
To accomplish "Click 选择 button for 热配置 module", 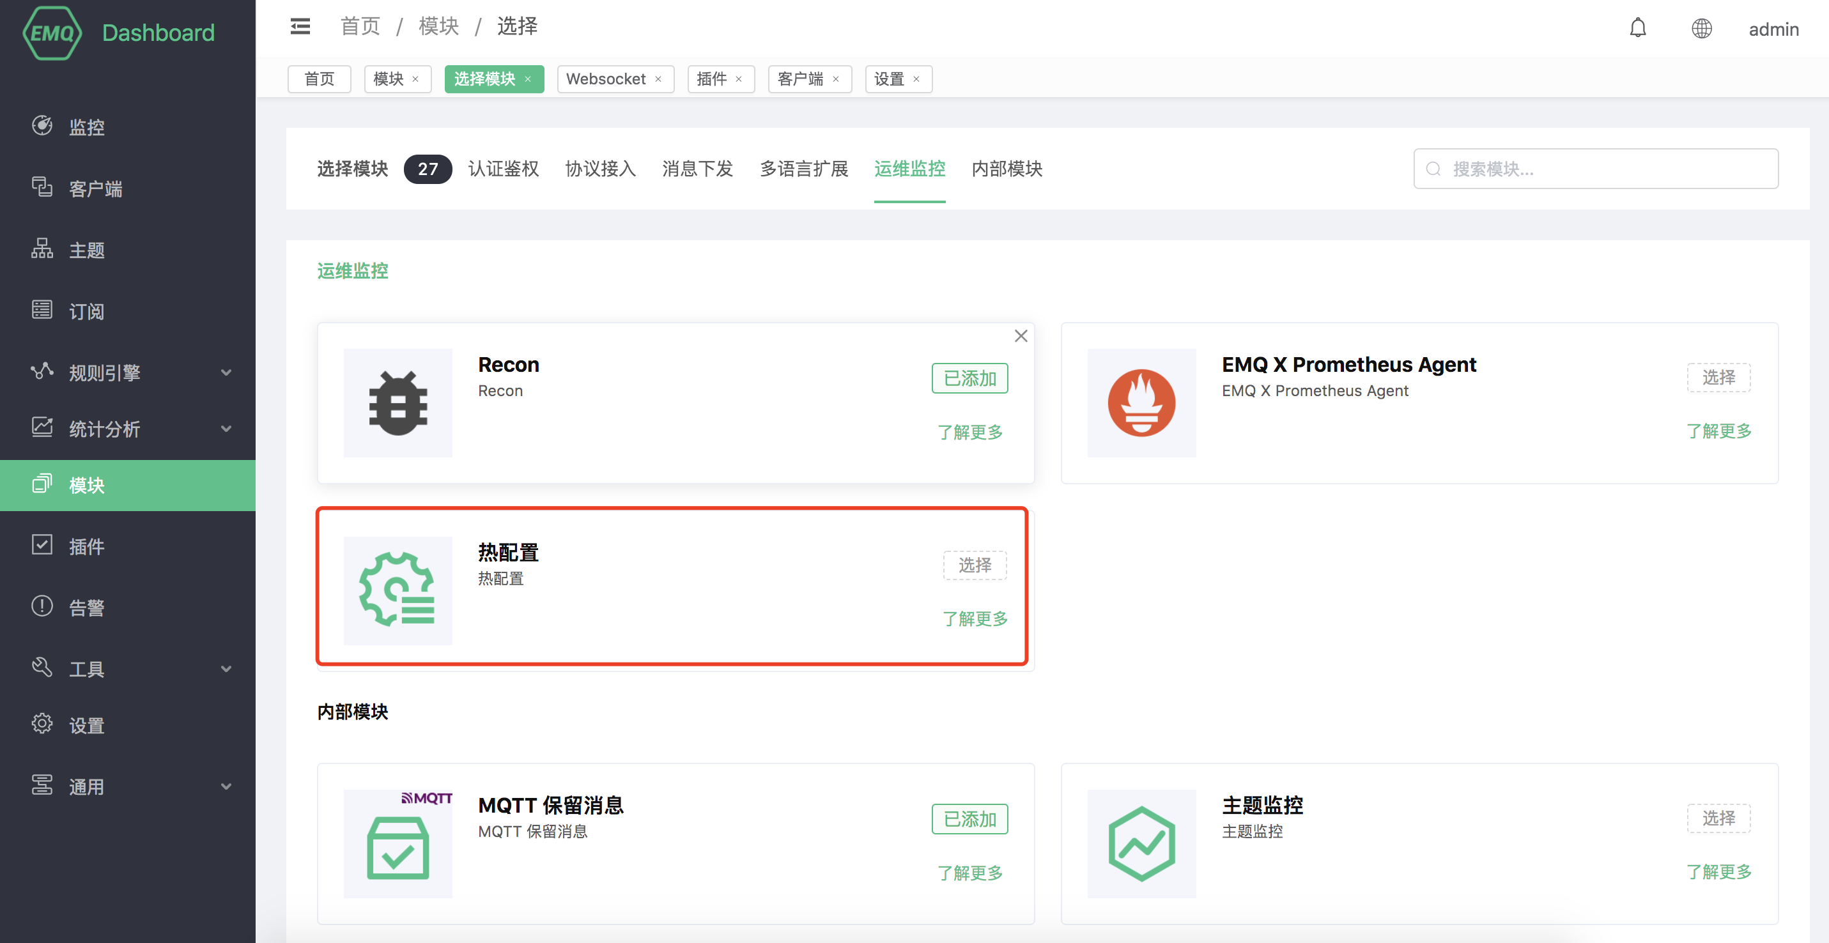I will click(974, 565).
